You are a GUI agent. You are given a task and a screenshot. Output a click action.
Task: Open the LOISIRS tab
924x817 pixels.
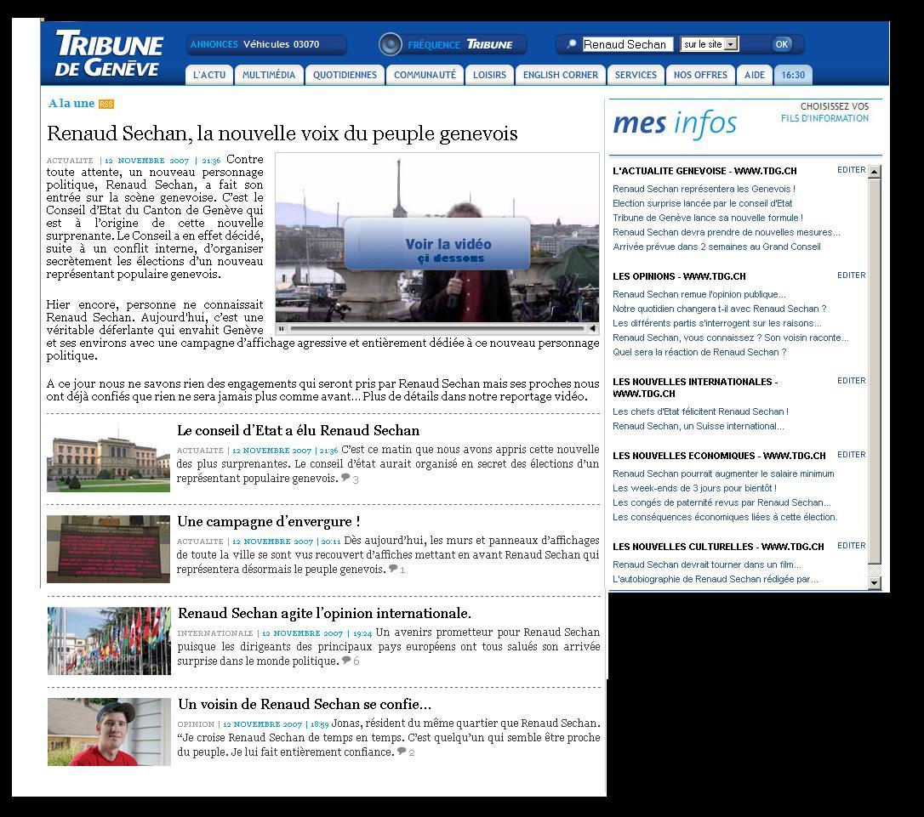[x=490, y=75]
